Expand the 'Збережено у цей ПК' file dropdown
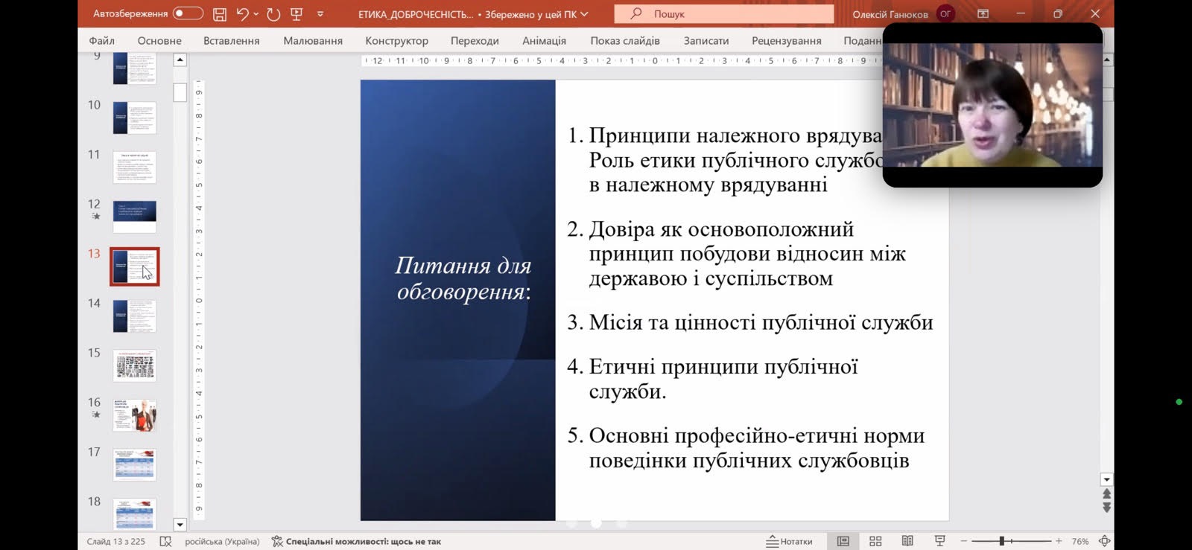Screen dimensions: 1192x550 [x=584, y=14]
